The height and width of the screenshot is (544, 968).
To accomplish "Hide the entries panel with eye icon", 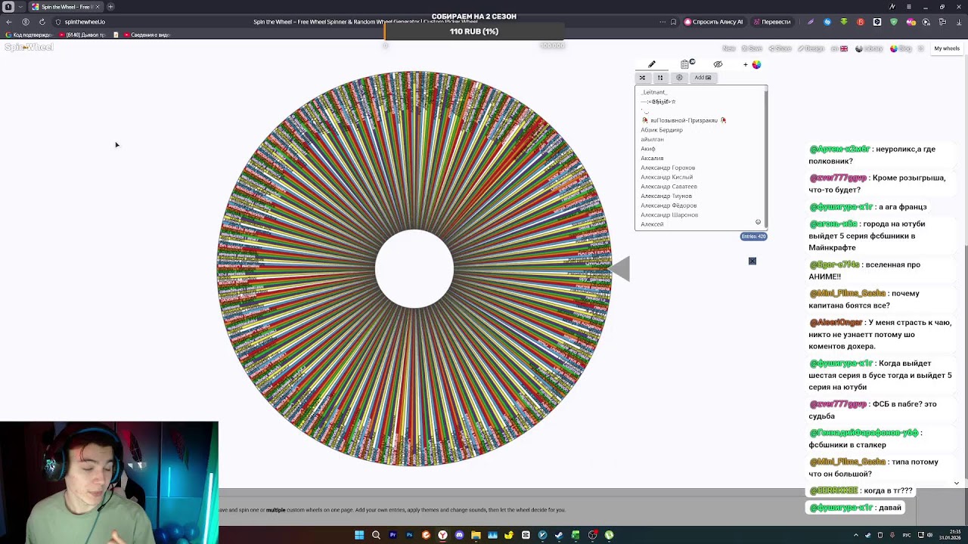I will pos(718,64).
